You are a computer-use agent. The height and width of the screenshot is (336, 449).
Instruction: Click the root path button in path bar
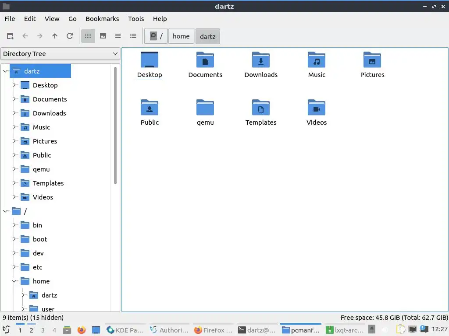point(156,36)
